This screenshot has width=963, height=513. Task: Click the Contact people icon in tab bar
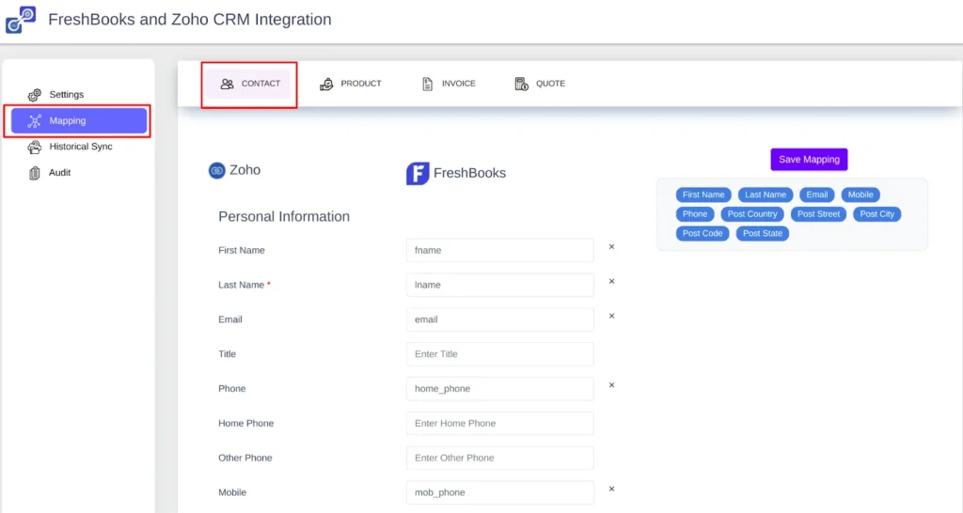point(228,84)
